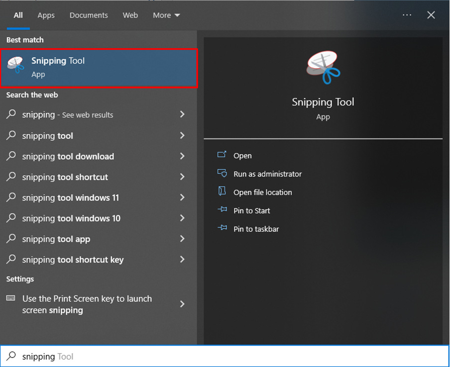Click search icon beside 'snipping - See web results'
The height and width of the screenshot is (367, 450).
(11, 114)
